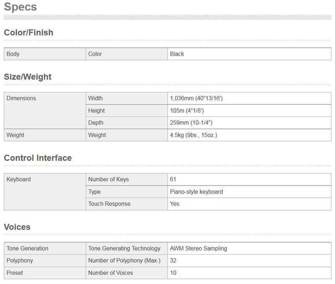Click the Color/Finish section heading
The width and height of the screenshot is (335, 284).
point(28,33)
